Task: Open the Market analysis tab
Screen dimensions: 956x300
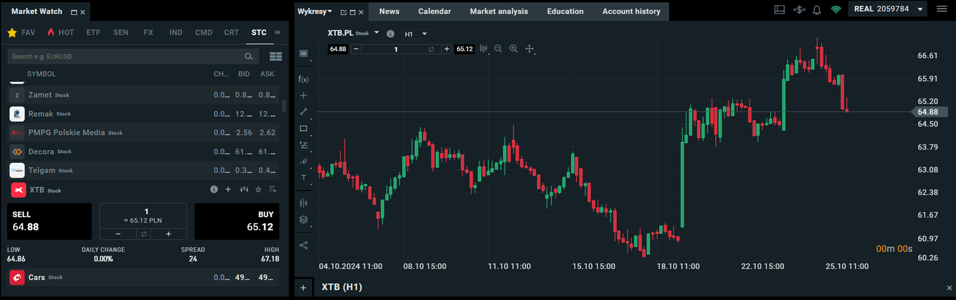Action: click(x=499, y=11)
